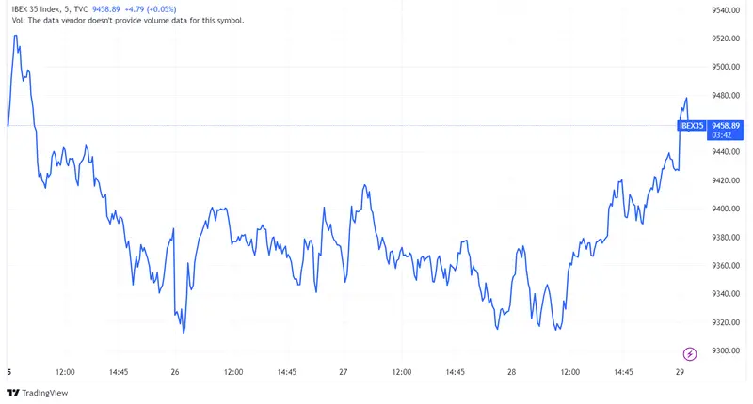
Task: Click the purple lightning bolt icon
Action: click(x=690, y=353)
